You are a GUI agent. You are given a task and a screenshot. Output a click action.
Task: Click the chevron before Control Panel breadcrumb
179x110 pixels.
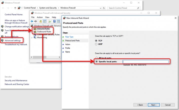pos(22,8)
